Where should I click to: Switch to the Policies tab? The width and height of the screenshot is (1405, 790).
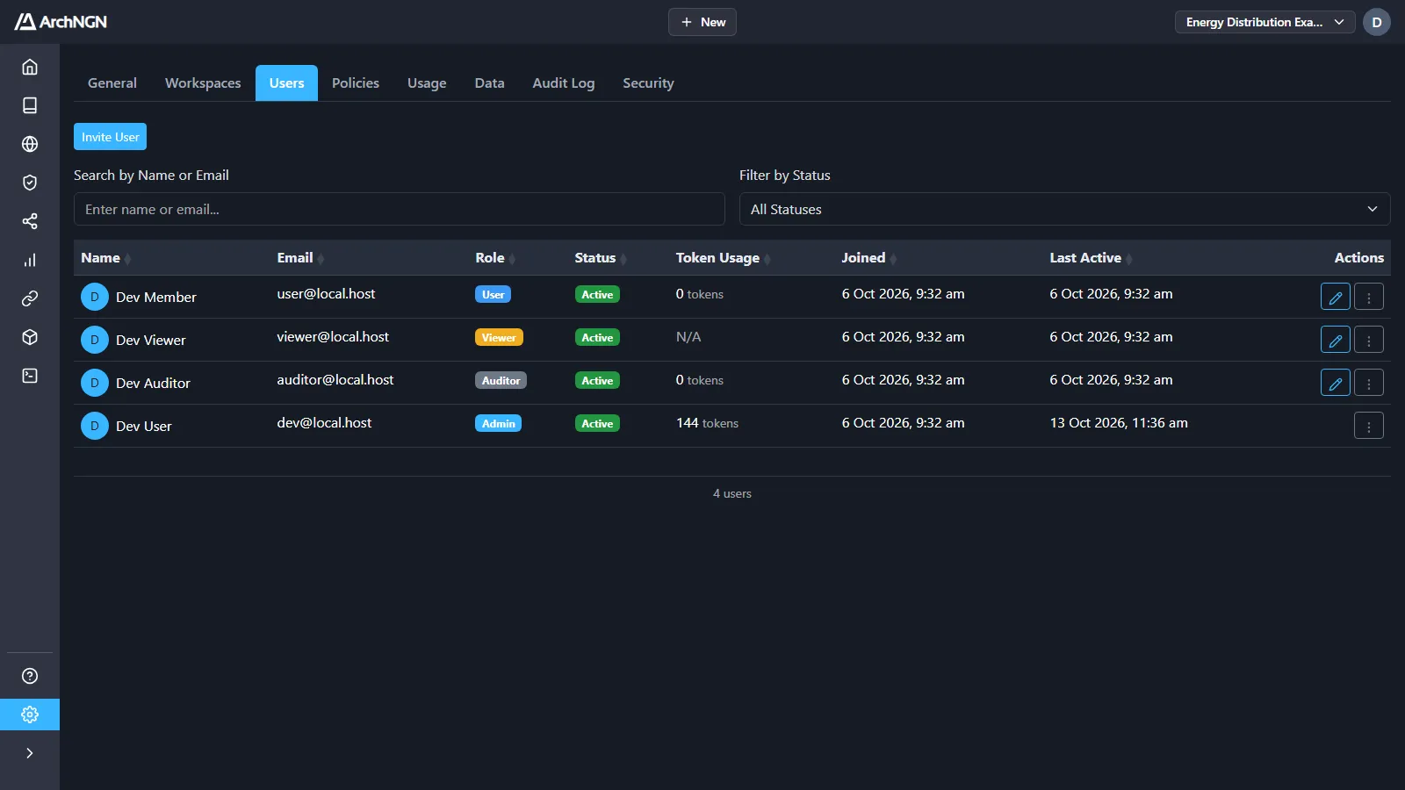356,83
